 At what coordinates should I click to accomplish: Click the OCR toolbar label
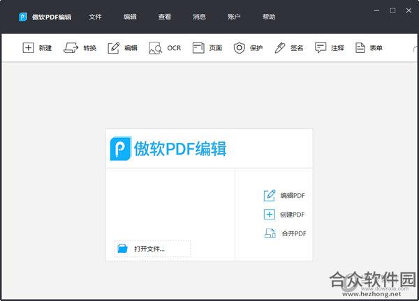(174, 48)
